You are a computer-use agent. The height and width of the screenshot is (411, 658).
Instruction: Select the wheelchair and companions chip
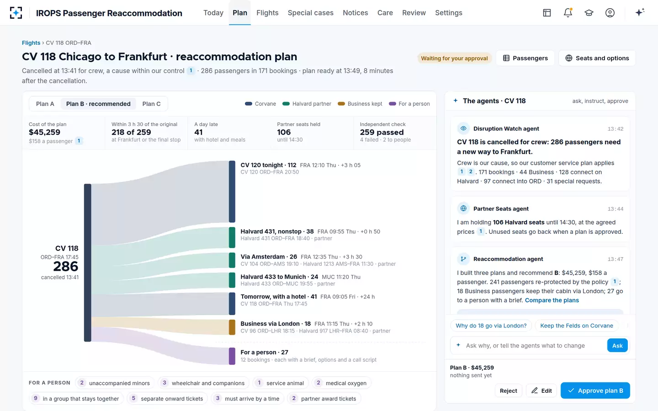203,383
